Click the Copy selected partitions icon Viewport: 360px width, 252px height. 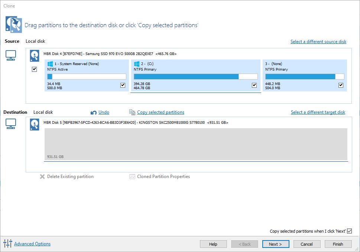tap(132, 112)
